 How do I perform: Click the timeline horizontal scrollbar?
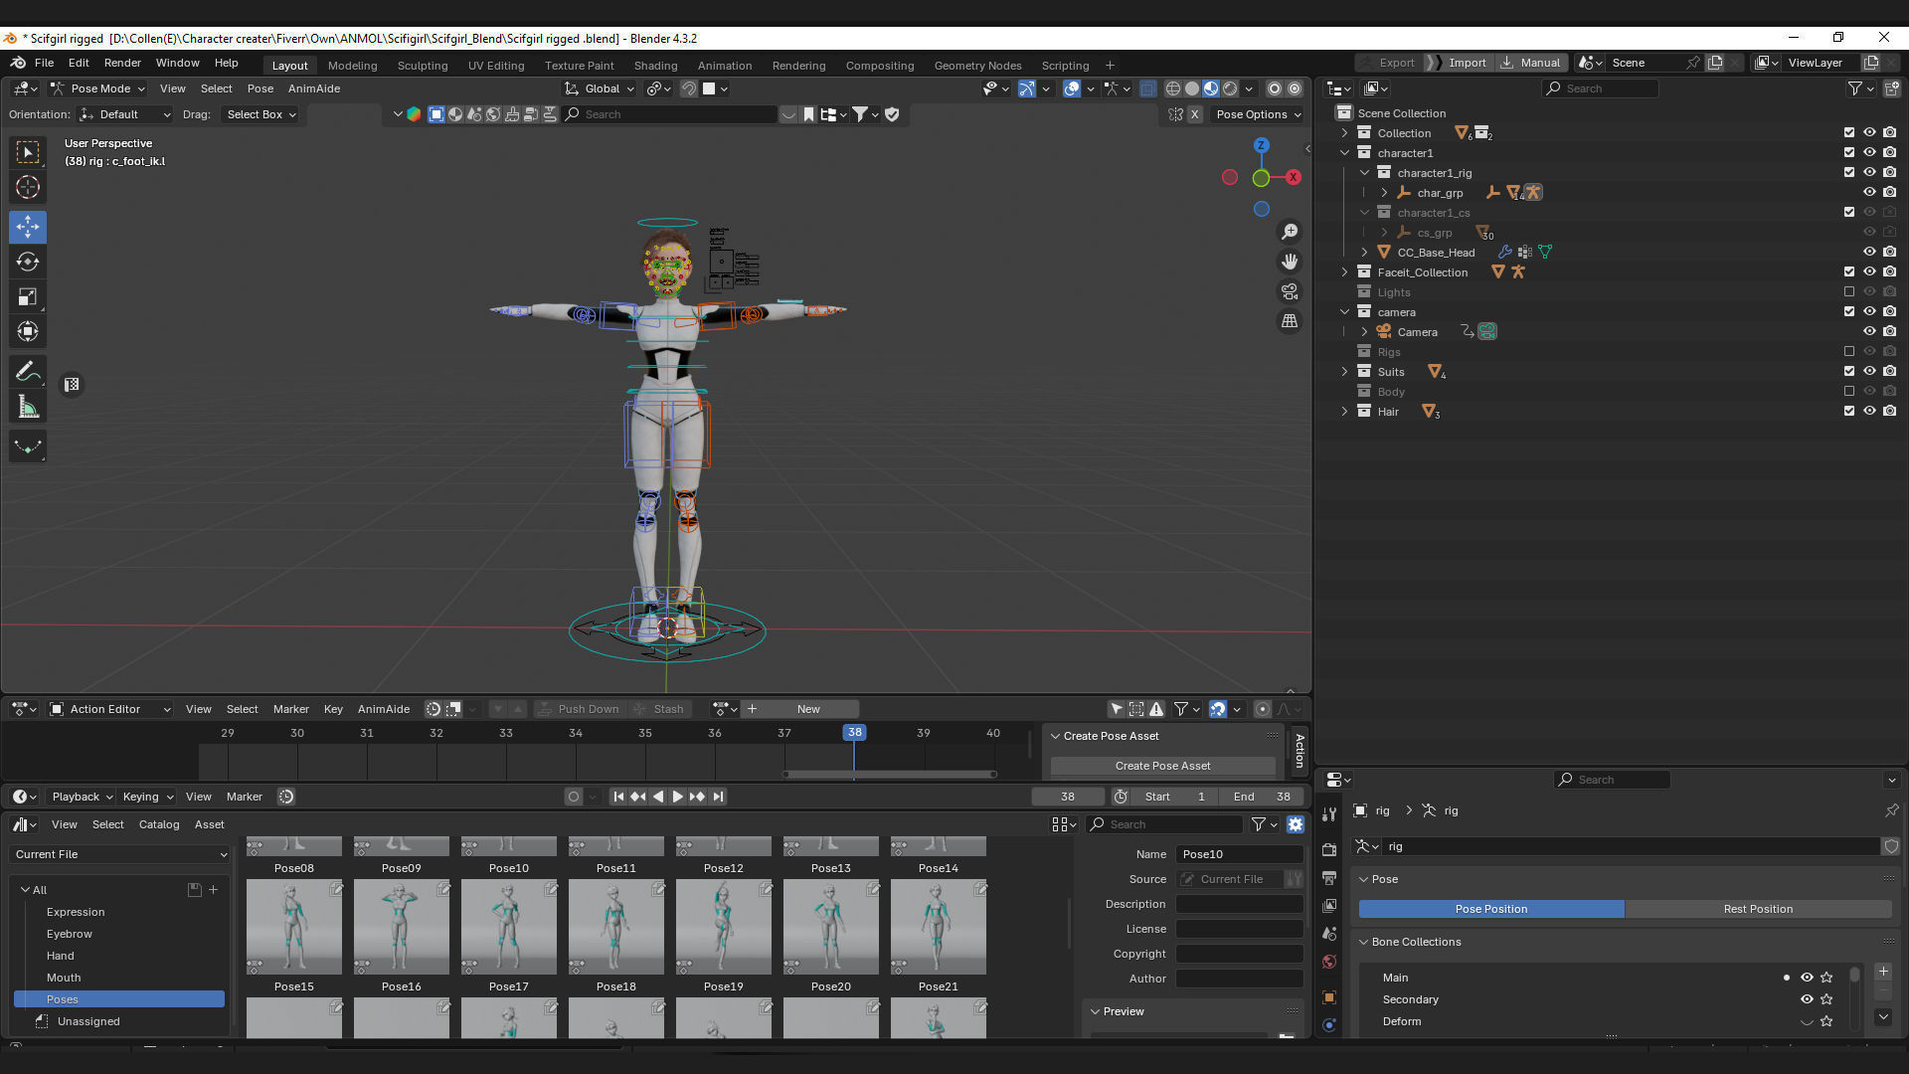pos(890,775)
